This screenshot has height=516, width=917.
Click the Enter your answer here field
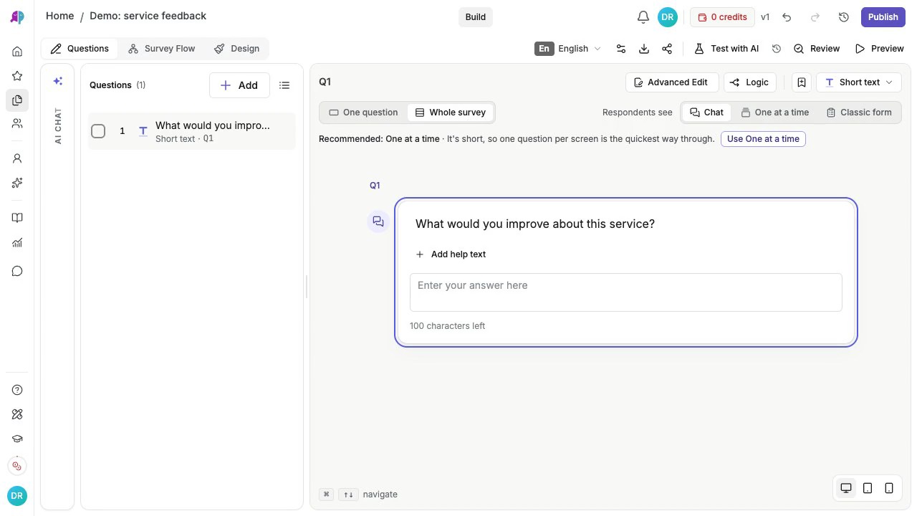point(625,292)
